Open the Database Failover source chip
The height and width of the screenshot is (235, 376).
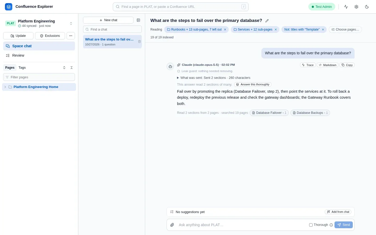click(x=269, y=113)
